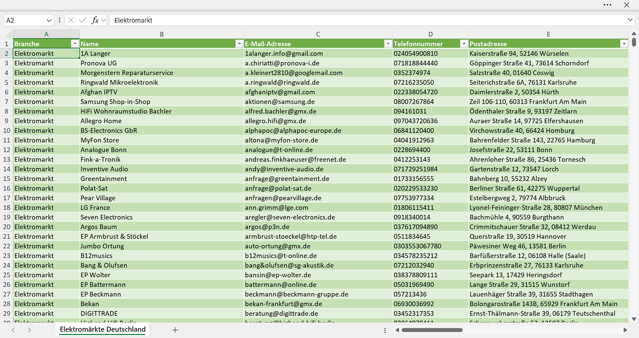Open the Postadresse filter dropdown
This screenshot has width=639, height=338.
pos(624,44)
